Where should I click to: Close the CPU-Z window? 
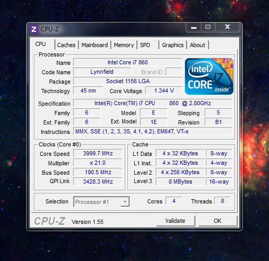pyautogui.click(x=227, y=27)
